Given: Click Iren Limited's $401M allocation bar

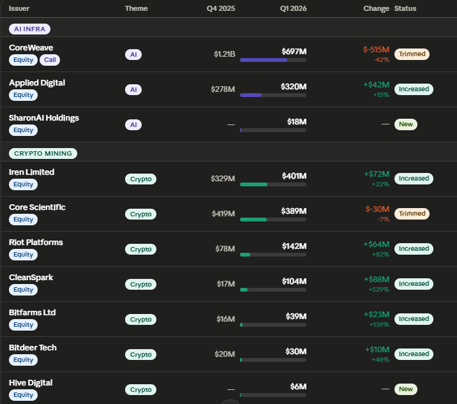Looking at the screenshot, I should pos(273,184).
